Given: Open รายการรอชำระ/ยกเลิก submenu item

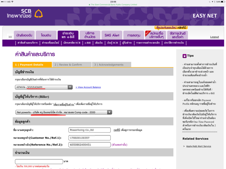Looking at the screenshot, I should 148,43.
